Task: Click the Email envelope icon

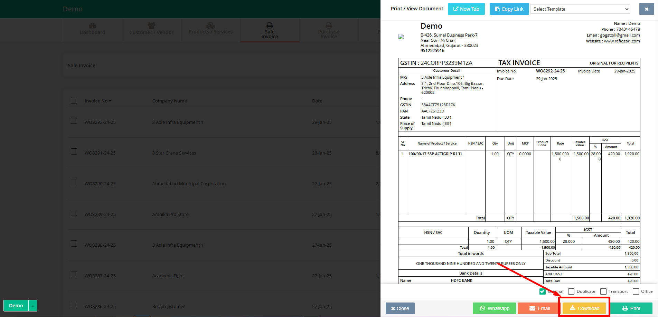Action: [x=533, y=308]
